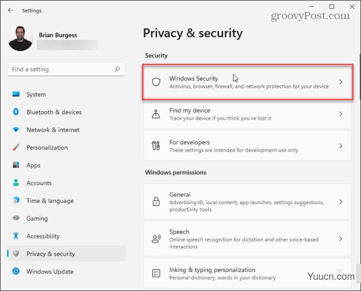Open Inking & typing personalization
361x291 pixels.
[x=212, y=270]
